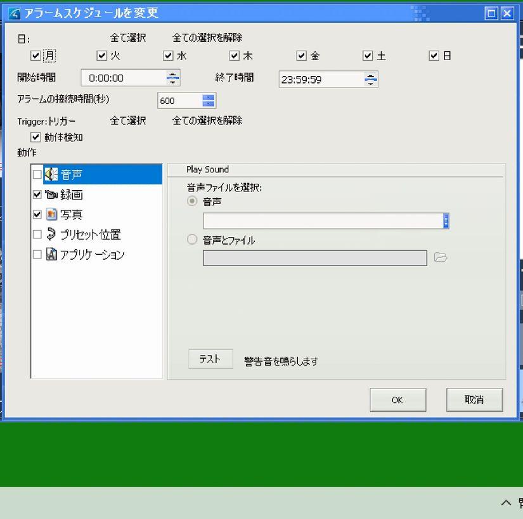Open the folder browse icon for sound file

point(441,257)
